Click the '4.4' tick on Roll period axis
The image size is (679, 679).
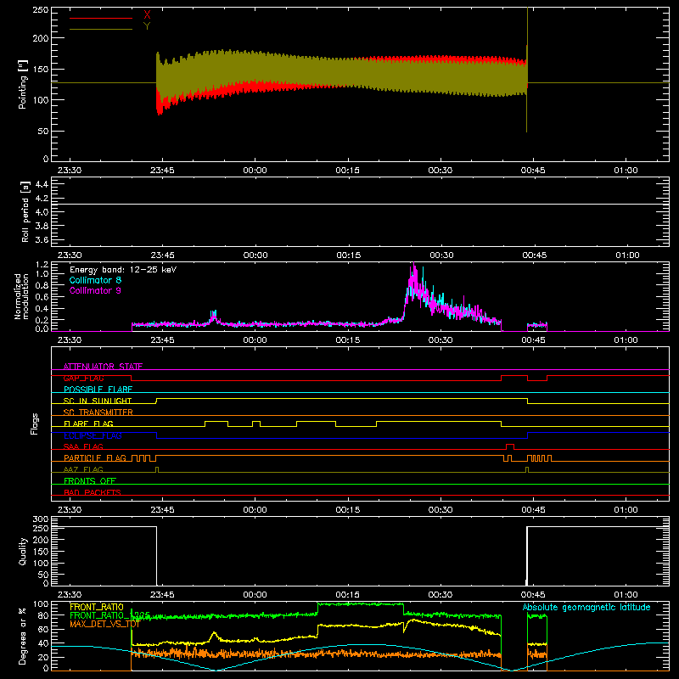pyautogui.click(x=42, y=184)
